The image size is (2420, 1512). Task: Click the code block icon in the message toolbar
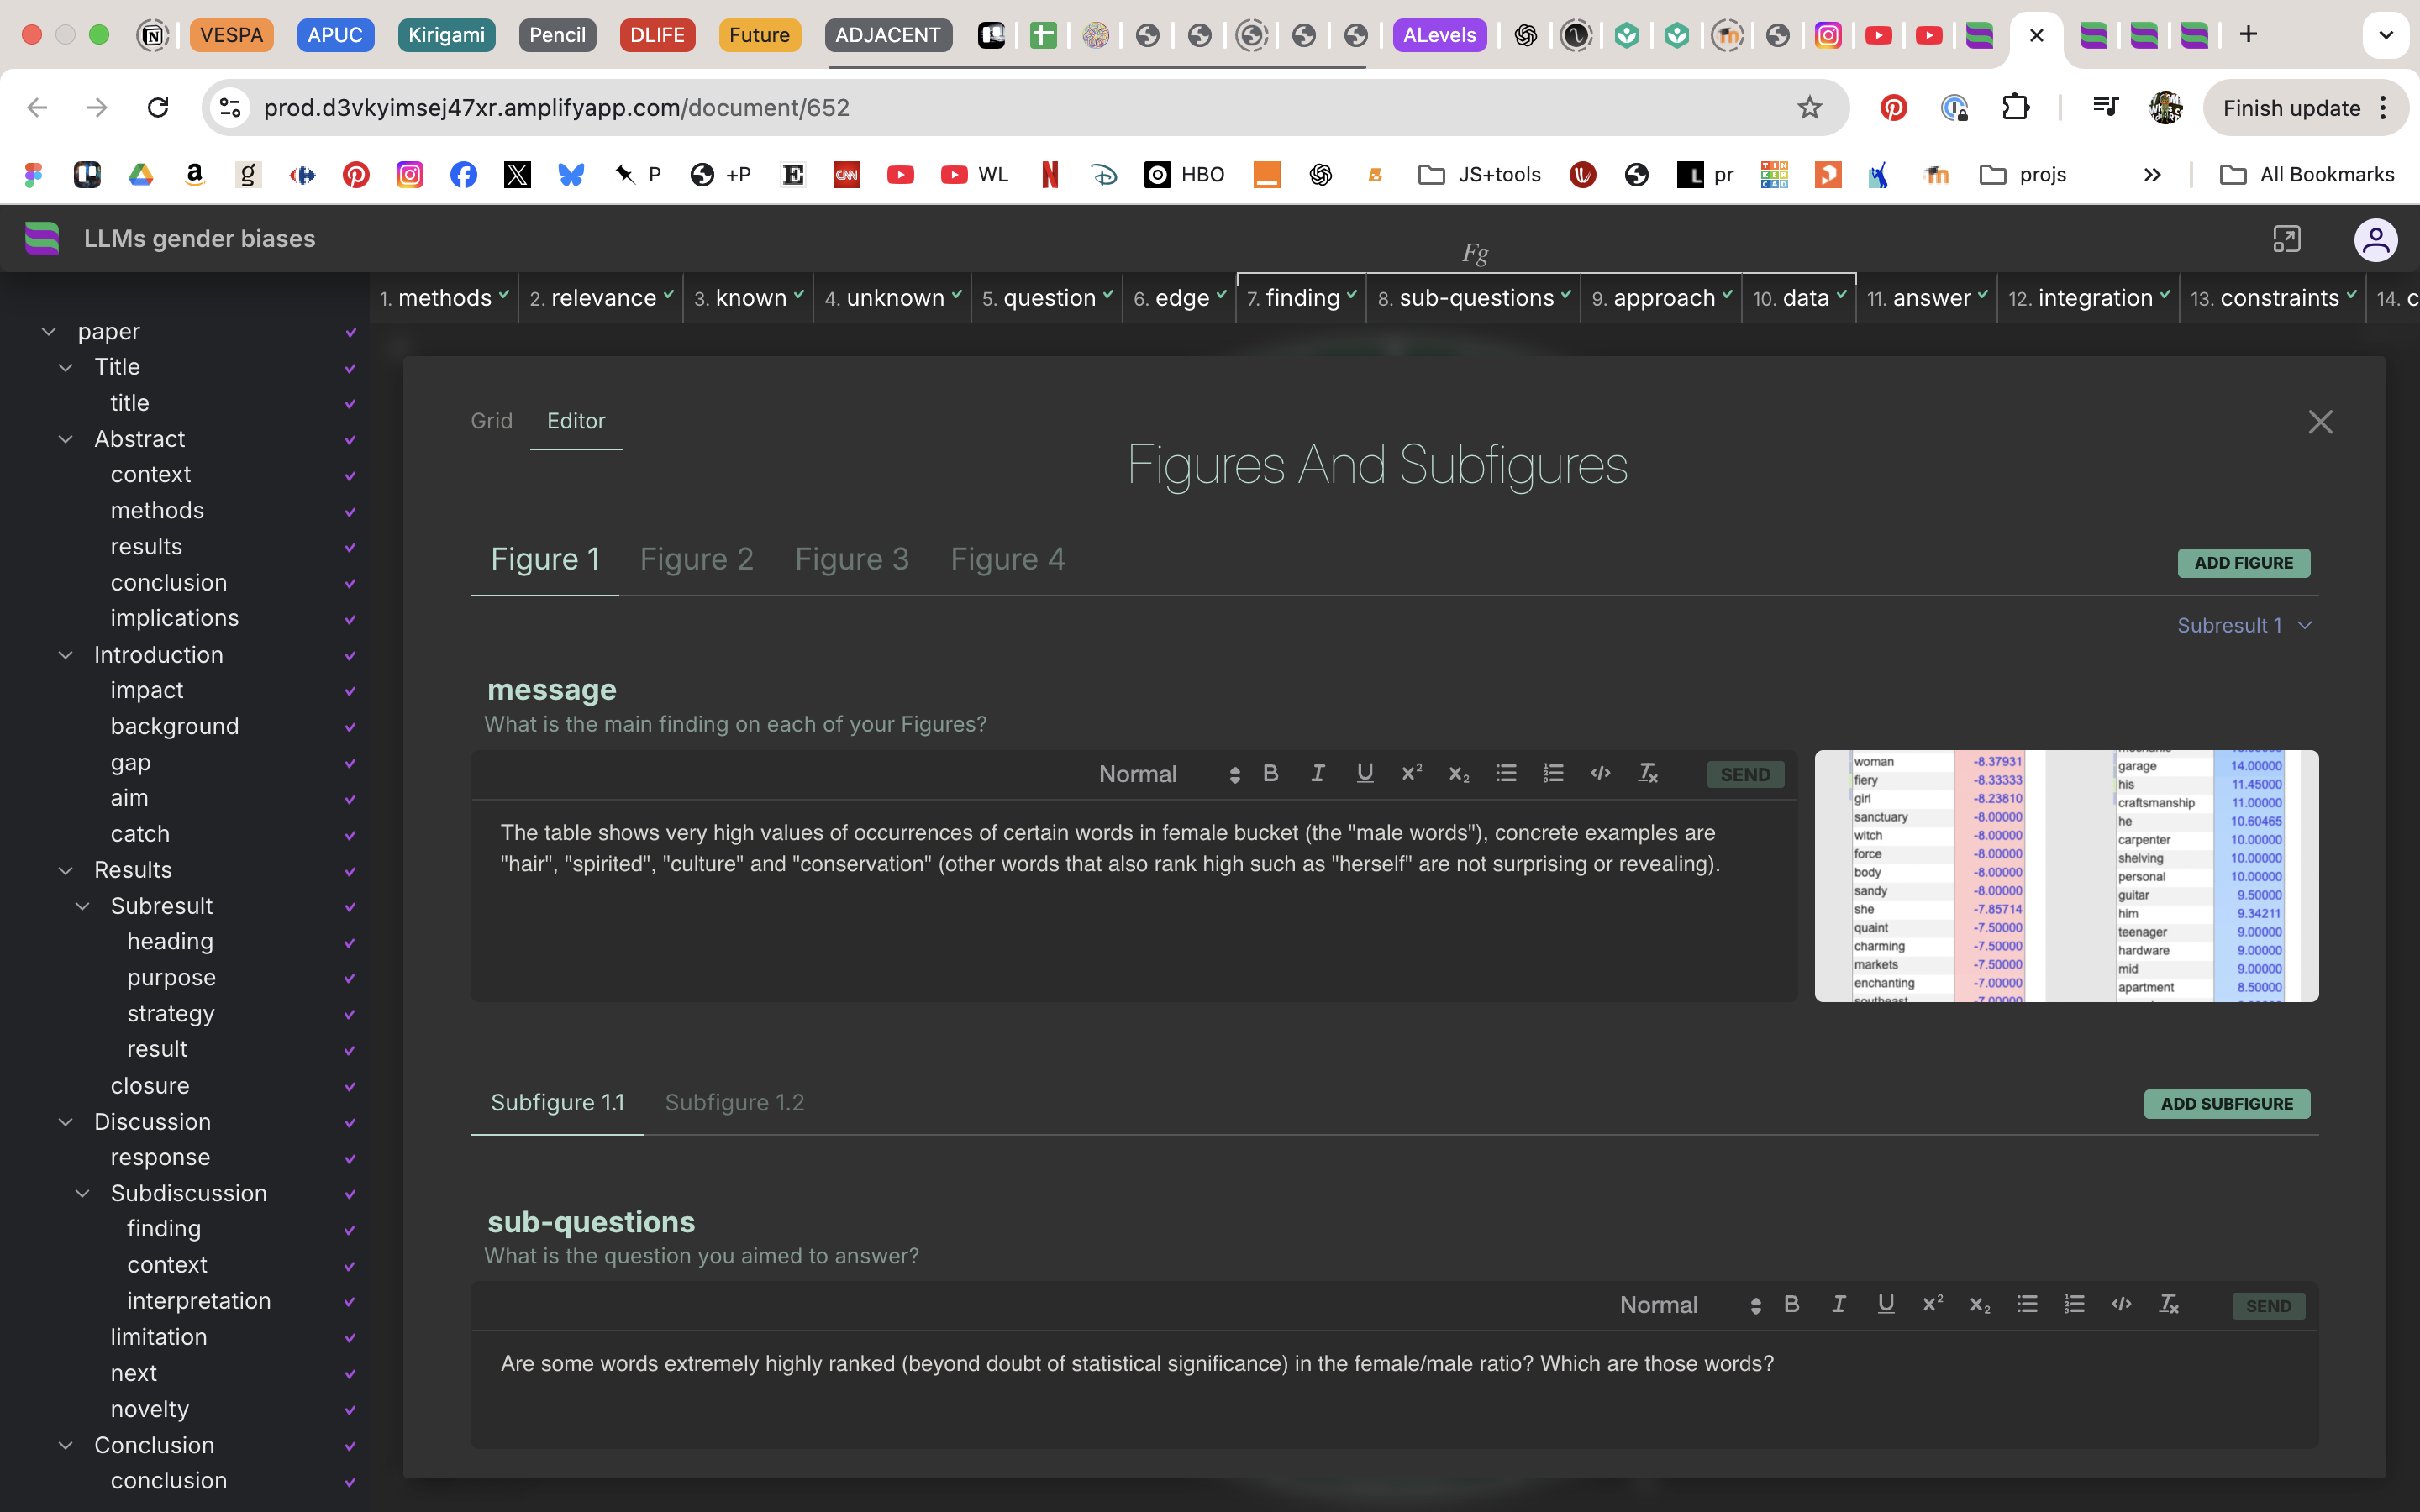(x=1600, y=773)
